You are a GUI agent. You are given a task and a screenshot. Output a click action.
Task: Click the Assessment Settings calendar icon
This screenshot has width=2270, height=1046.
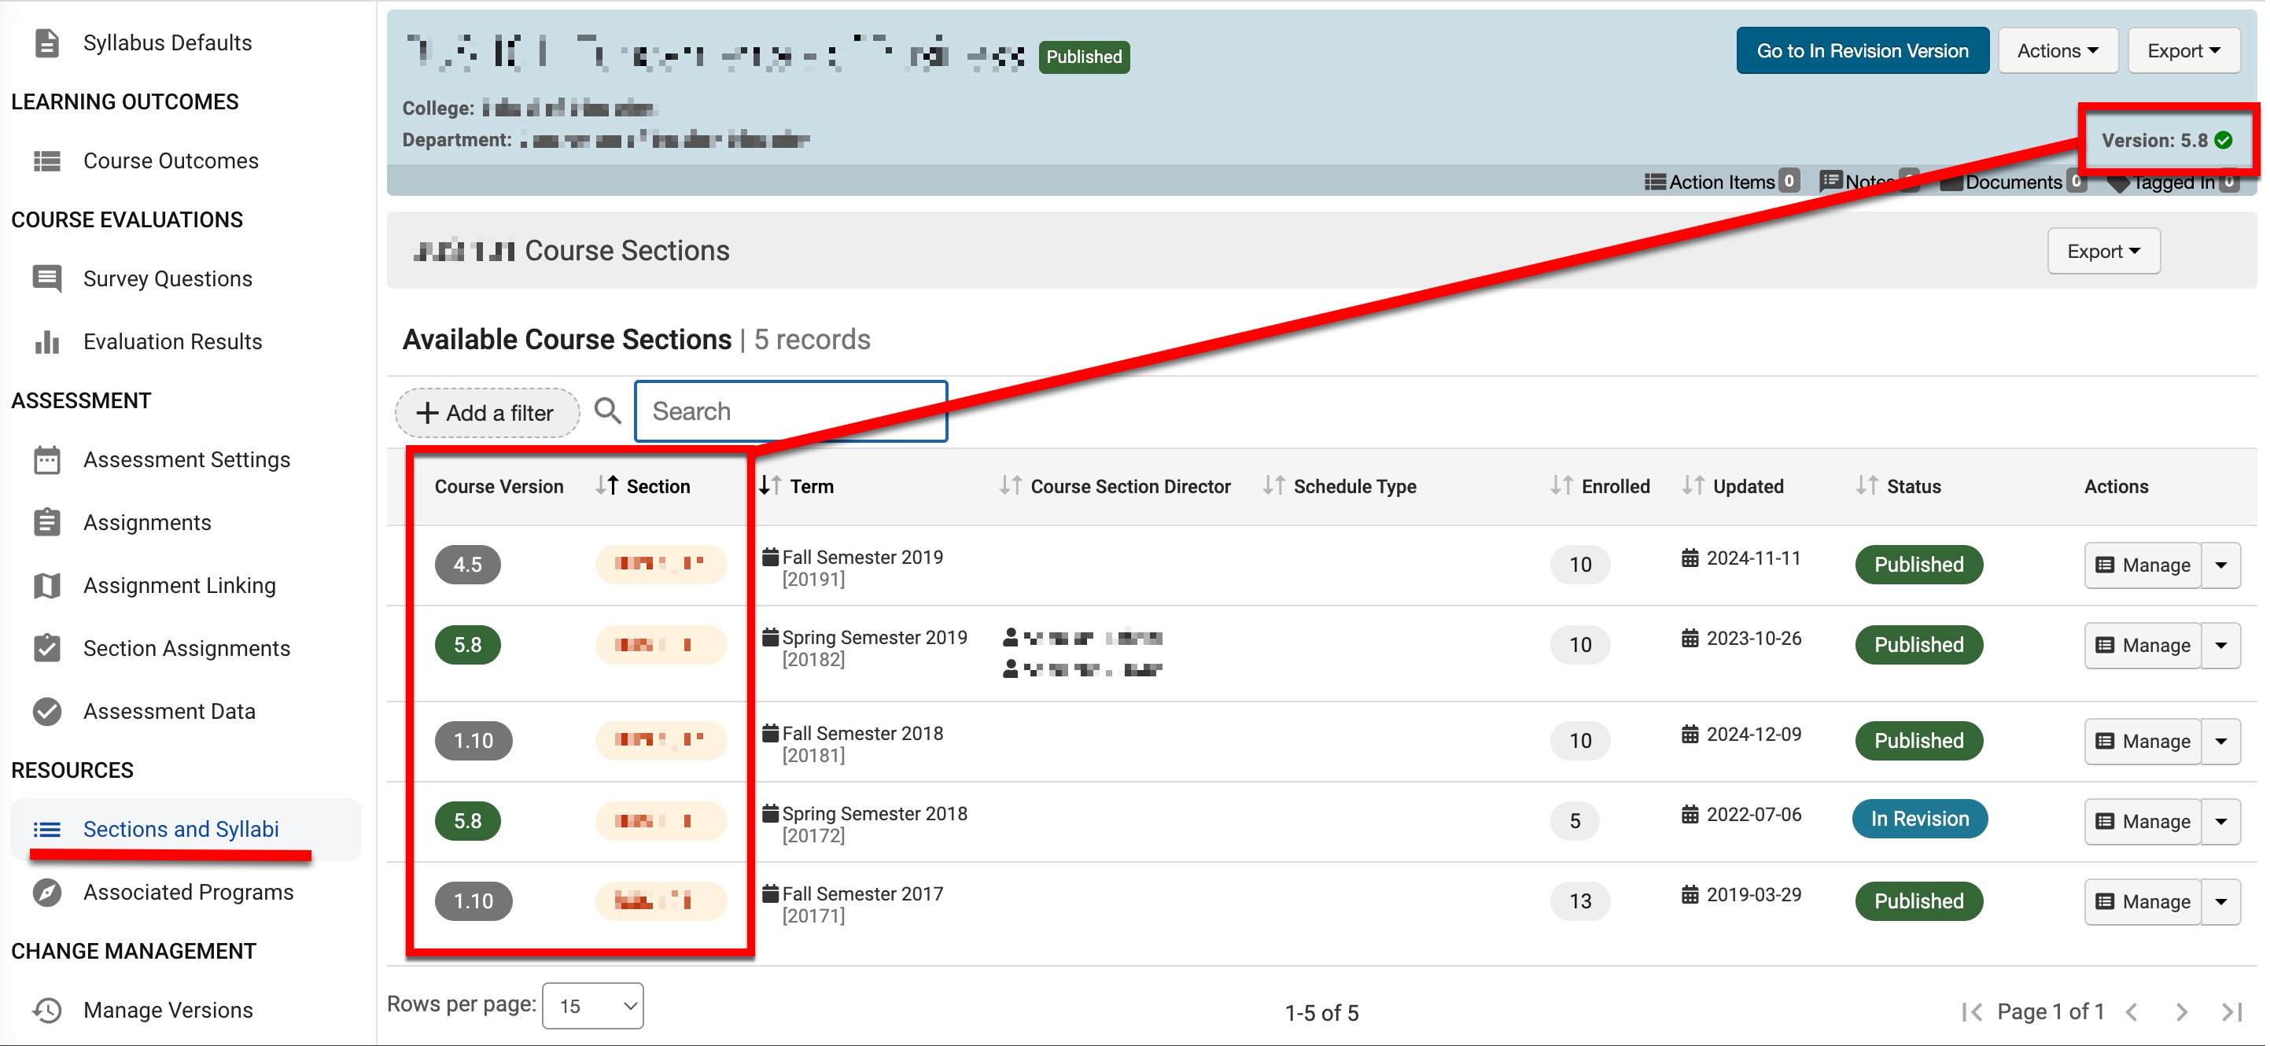click(x=46, y=460)
